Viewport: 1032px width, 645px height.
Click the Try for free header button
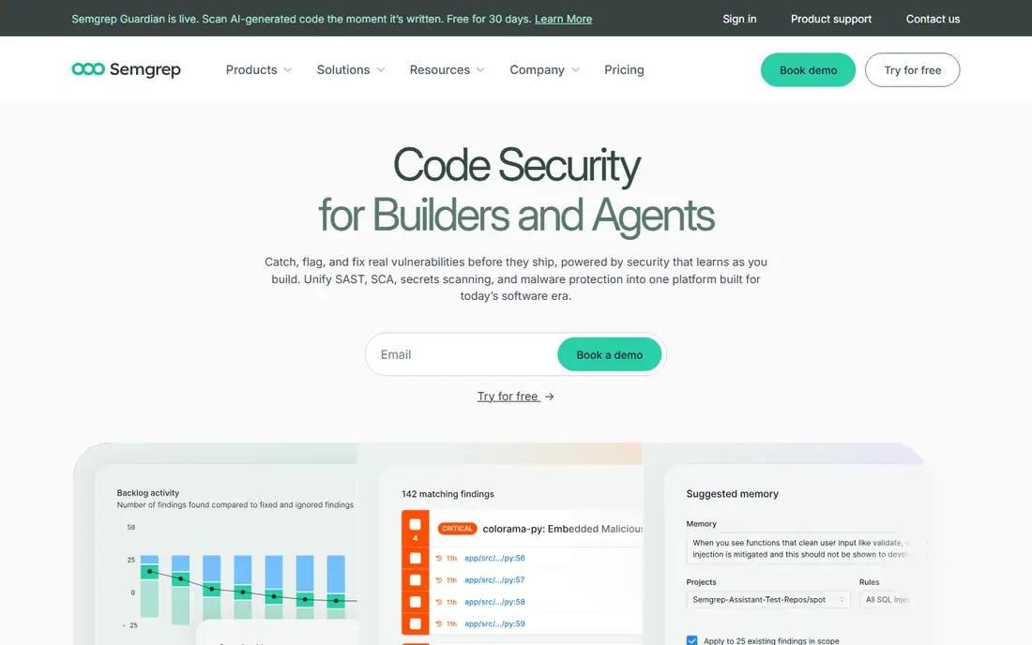pyautogui.click(x=912, y=69)
